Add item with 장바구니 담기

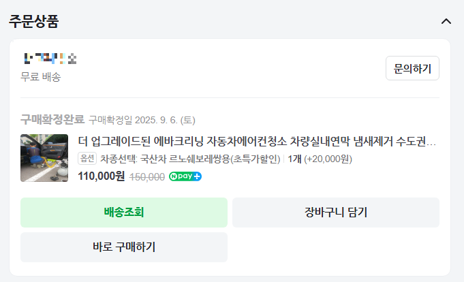336,213
